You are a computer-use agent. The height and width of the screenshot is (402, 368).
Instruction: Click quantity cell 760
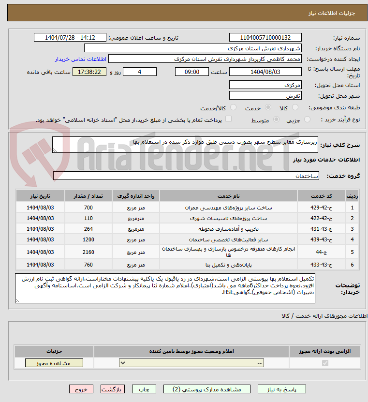[x=88, y=265]
